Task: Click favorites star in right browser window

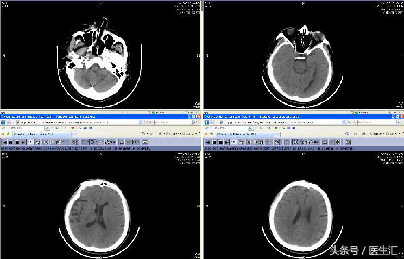Action: (x=205, y=134)
